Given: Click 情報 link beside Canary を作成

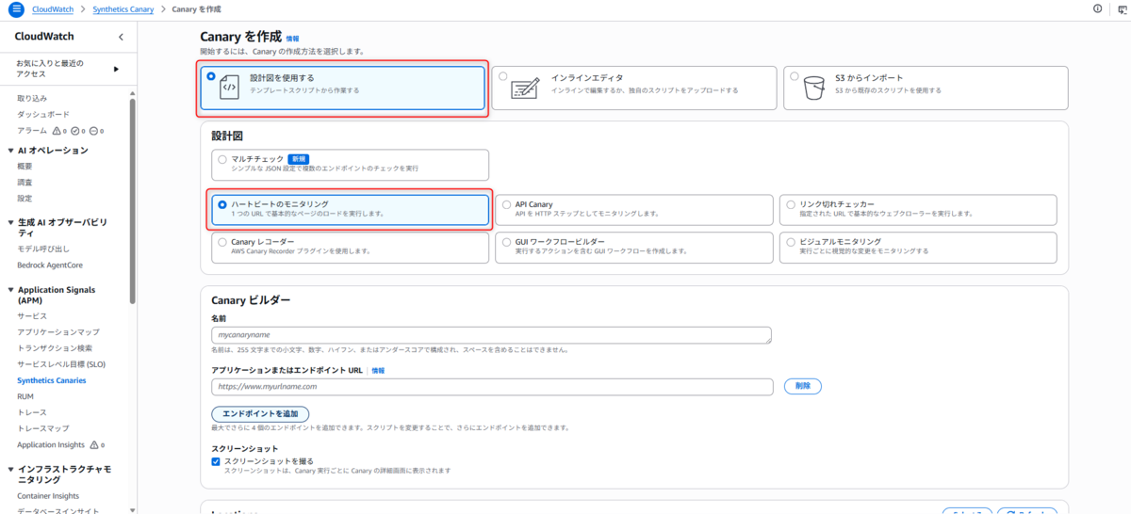Looking at the screenshot, I should [x=292, y=39].
